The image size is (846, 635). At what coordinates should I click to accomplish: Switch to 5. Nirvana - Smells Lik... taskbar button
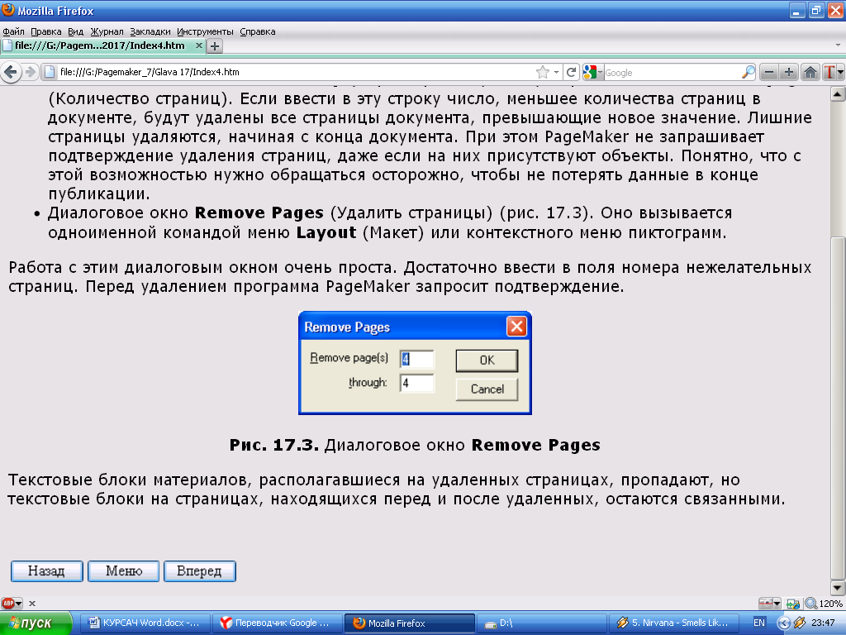(x=674, y=623)
